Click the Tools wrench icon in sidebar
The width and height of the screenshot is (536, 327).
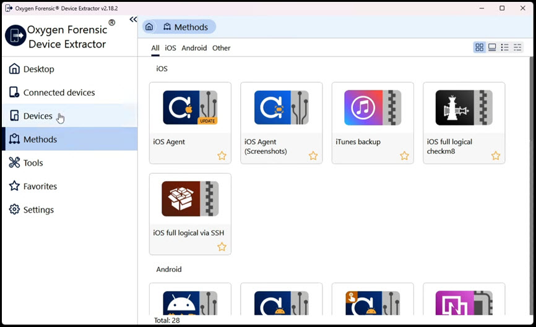click(x=14, y=163)
